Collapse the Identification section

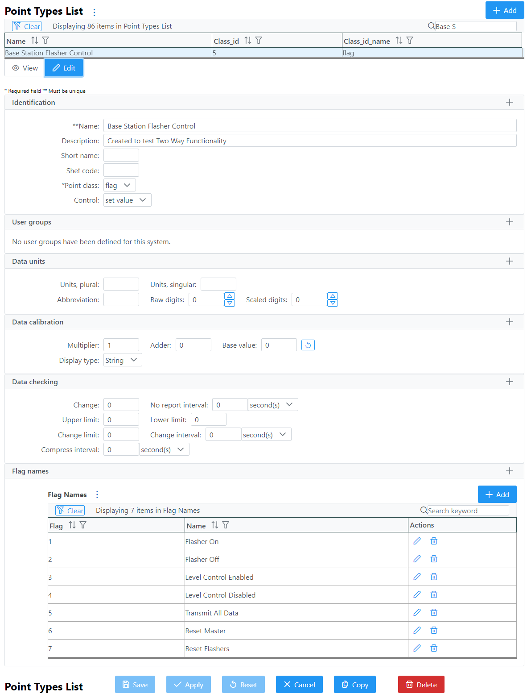[x=510, y=102]
